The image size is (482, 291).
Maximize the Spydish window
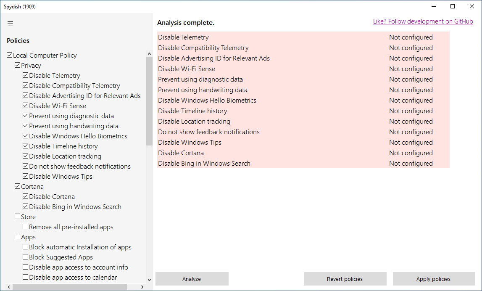(453, 6)
